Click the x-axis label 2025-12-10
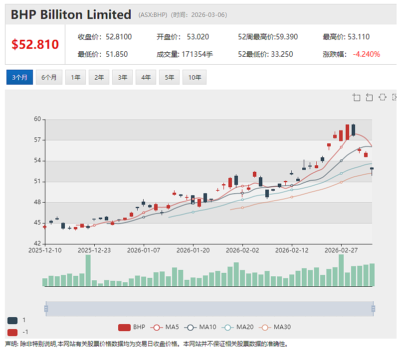The image size is (402, 353). (45, 250)
